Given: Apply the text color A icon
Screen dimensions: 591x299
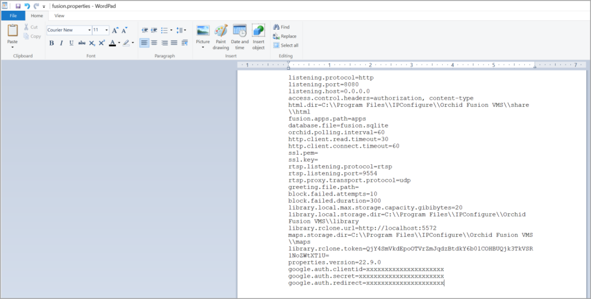Looking at the screenshot, I should pos(112,43).
